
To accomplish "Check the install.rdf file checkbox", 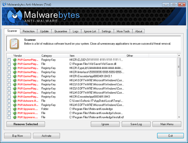I will pyautogui.click(x=9, y=117).
